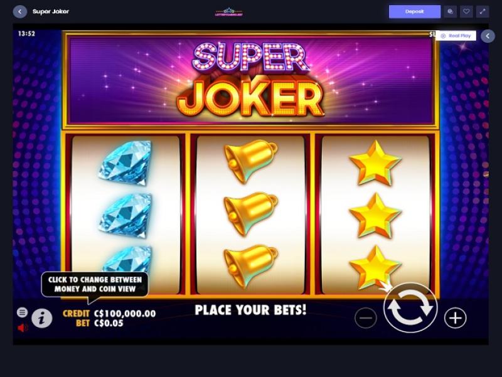The width and height of the screenshot is (502, 377).
Task: Click the casino logo at top center
Action: [229, 12]
